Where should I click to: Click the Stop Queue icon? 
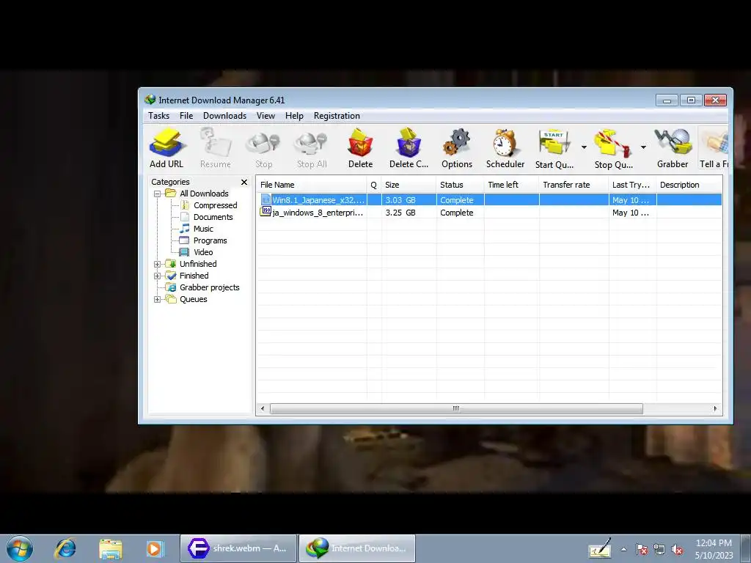613,148
